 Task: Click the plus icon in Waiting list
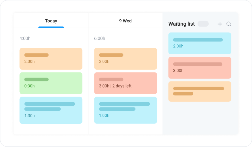pyautogui.click(x=220, y=24)
